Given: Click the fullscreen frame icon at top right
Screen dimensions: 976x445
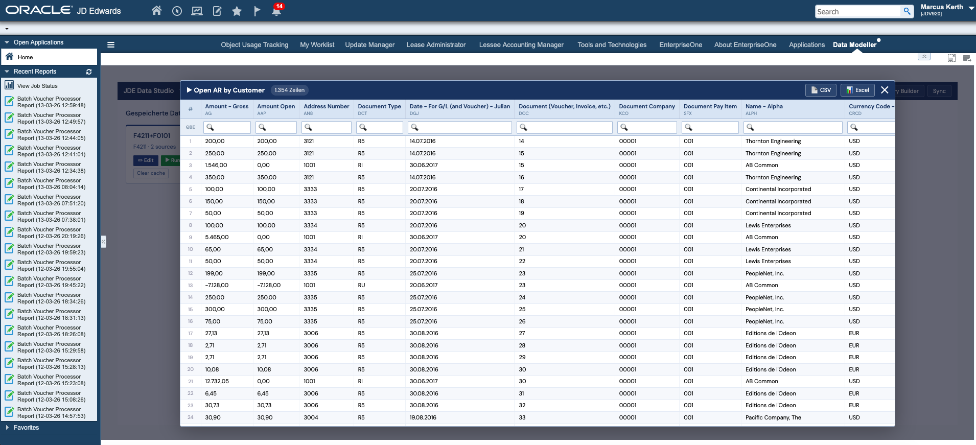Looking at the screenshot, I should pyautogui.click(x=951, y=58).
